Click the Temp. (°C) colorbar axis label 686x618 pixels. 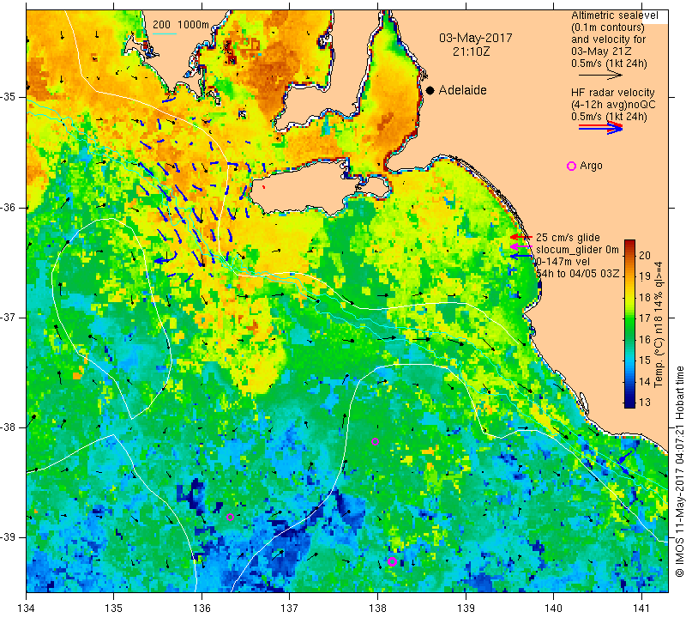click(658, 324)
